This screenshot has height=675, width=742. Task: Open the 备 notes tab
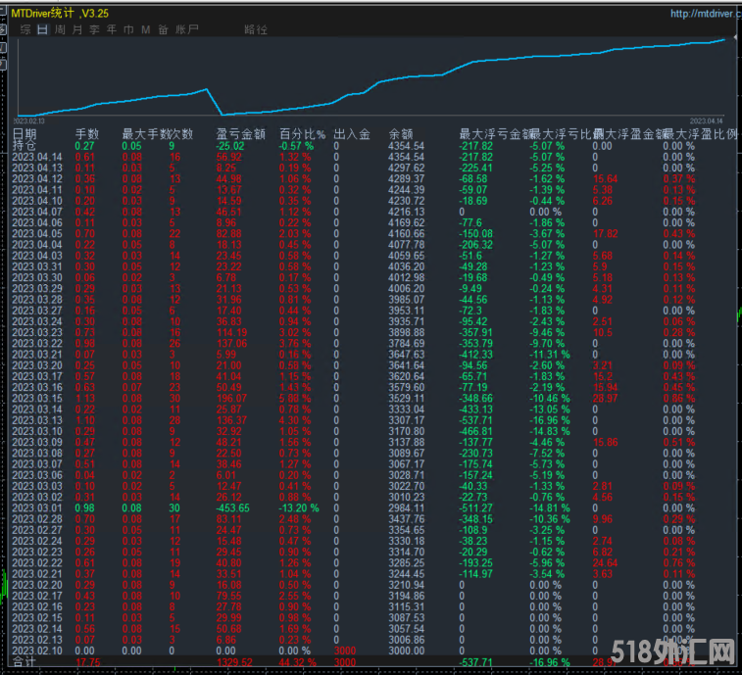tap(164, 29)
